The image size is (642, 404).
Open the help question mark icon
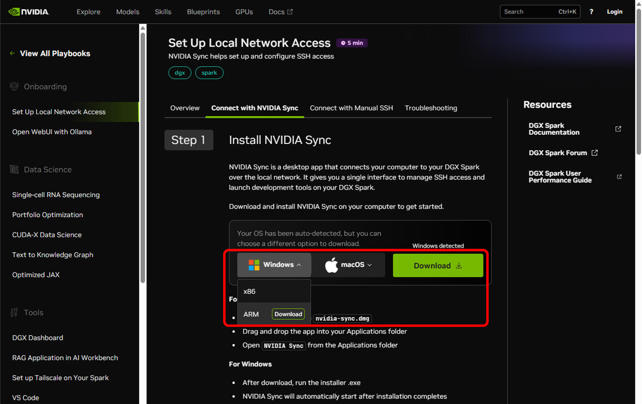(591, 12)
